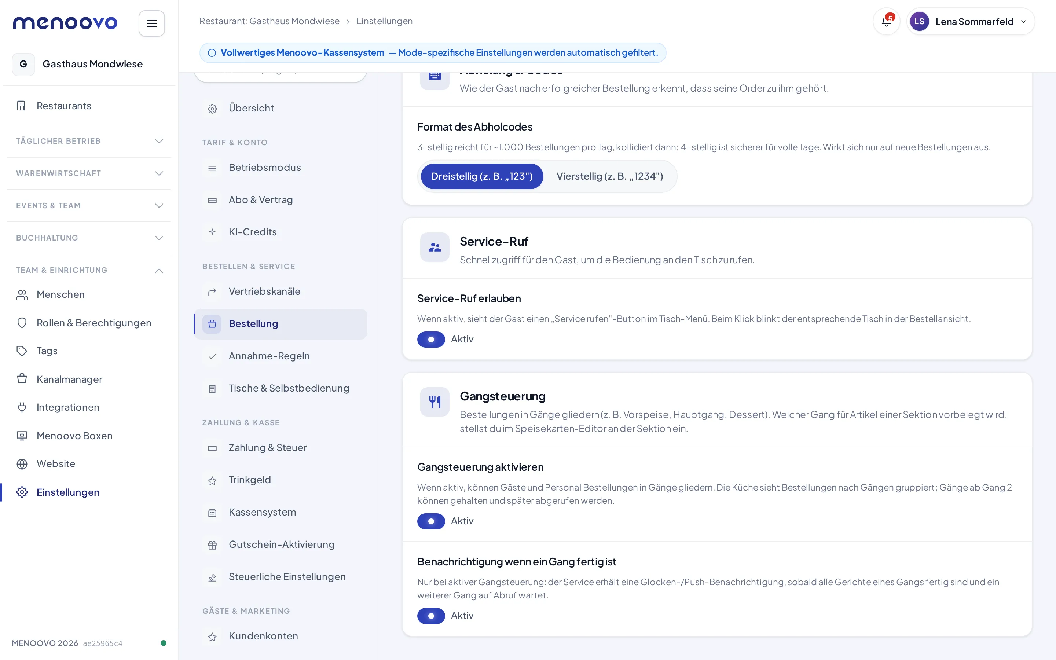This screenshot has width=1056, height=660.
Task: Expand the Buchhaltung section
Action: 89,238
